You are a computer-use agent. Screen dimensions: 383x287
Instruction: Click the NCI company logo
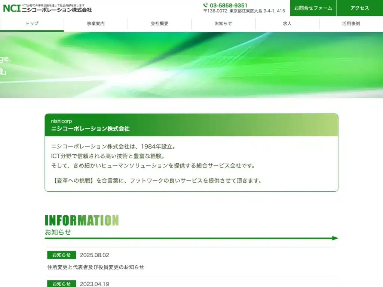point(48,8)
